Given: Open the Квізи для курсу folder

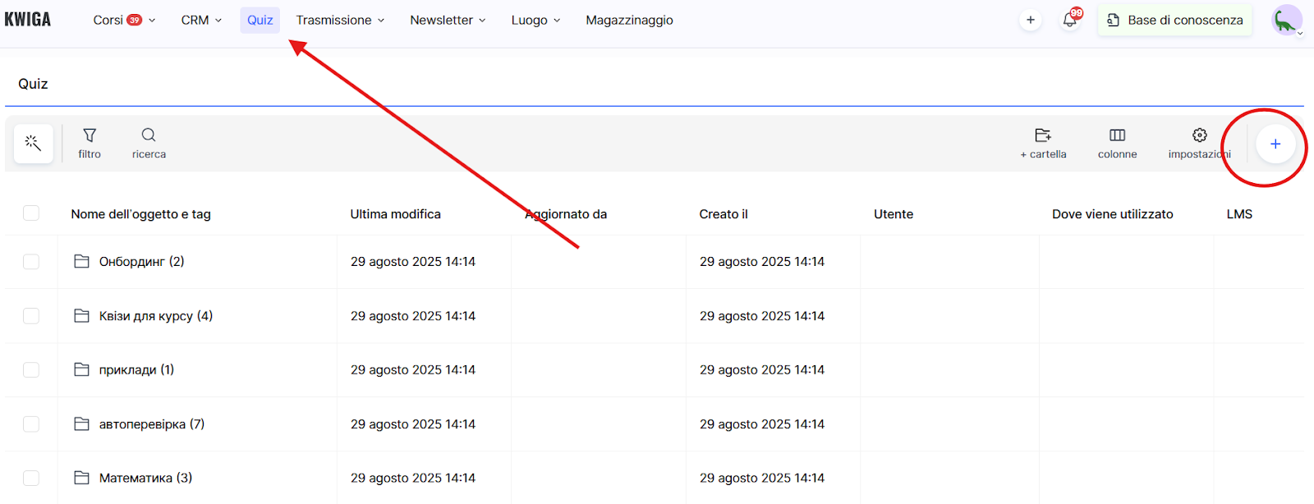Looking at the screenshot, I should [155, 316].
